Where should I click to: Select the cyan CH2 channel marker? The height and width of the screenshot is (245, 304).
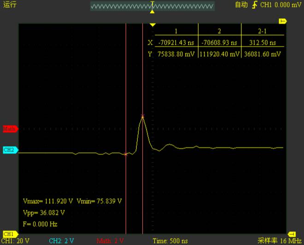coord(9,150)
